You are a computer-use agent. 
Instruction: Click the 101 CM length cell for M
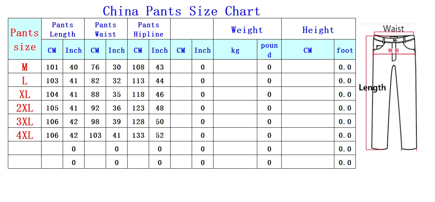tap(52, 67)
